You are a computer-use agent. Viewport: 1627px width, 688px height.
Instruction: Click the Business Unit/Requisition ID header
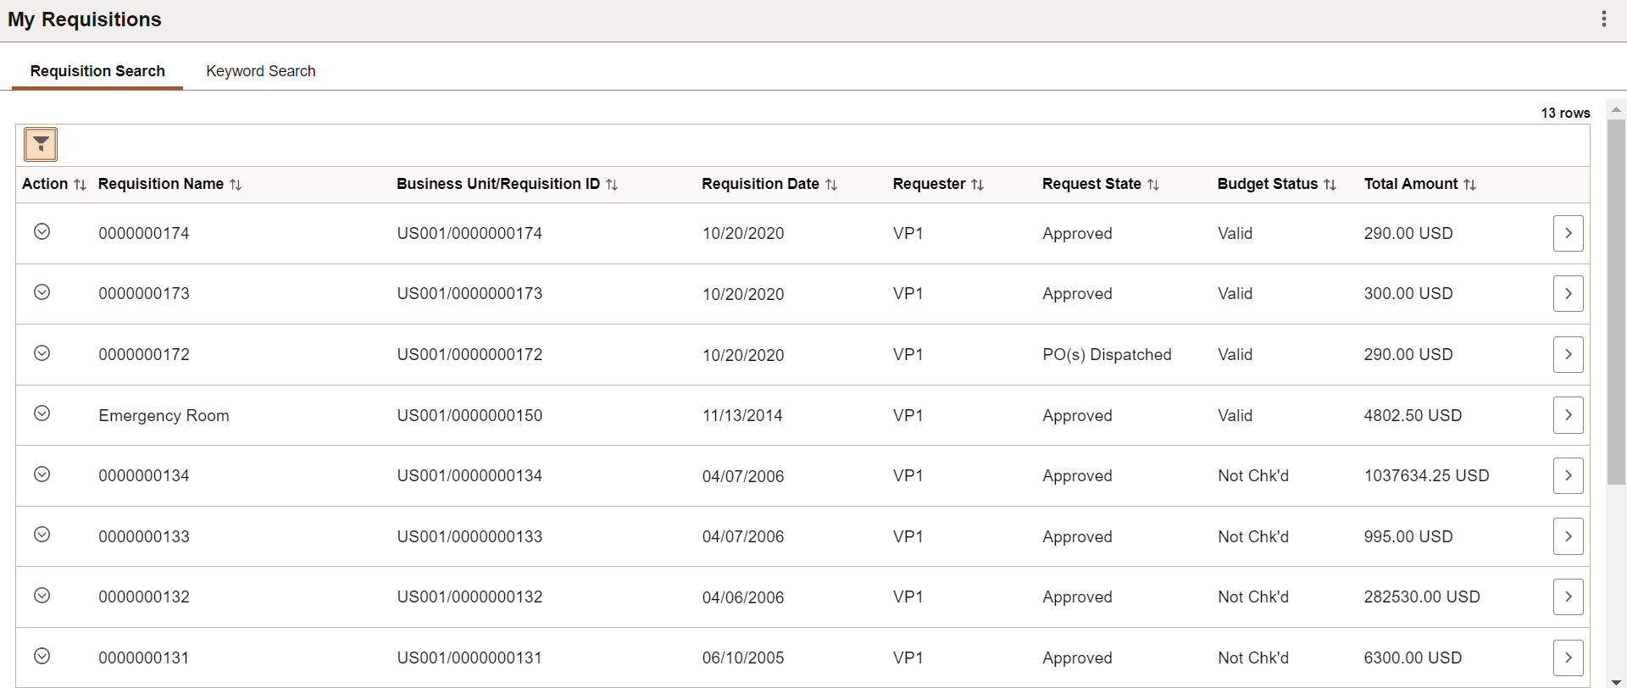pyautogui.click(x=498, y=184)
